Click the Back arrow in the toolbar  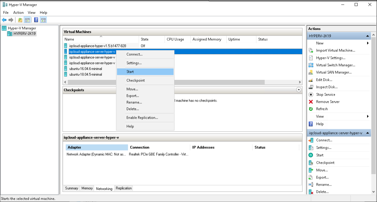[4, 20]
